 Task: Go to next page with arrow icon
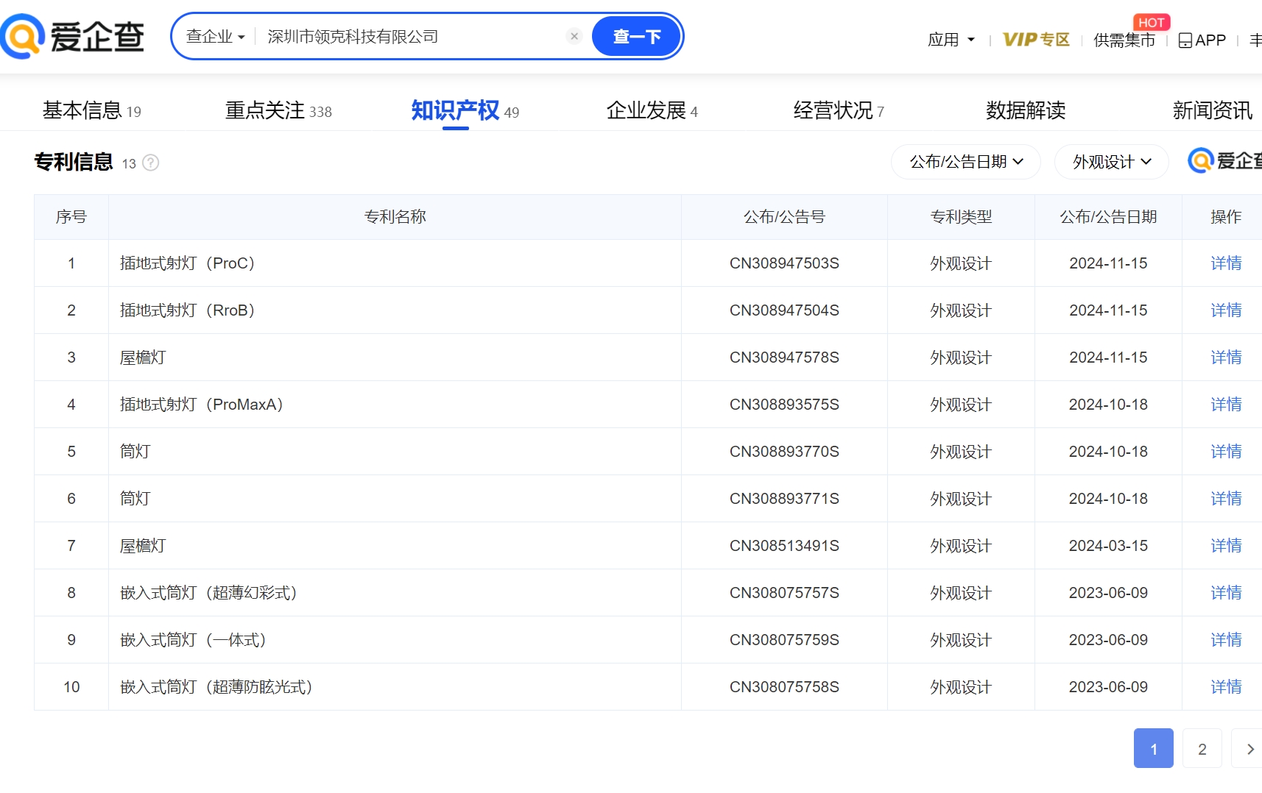[1249, 749]
